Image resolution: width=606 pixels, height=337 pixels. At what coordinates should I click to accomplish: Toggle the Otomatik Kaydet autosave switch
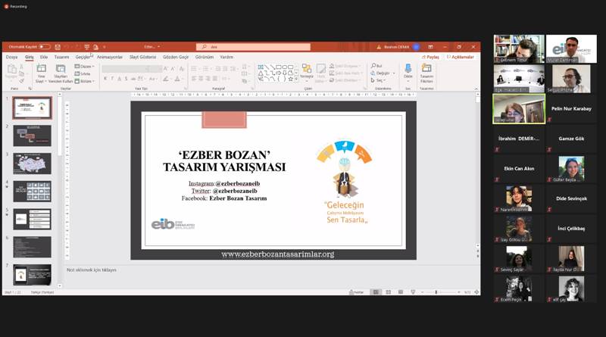pos(45,47)
